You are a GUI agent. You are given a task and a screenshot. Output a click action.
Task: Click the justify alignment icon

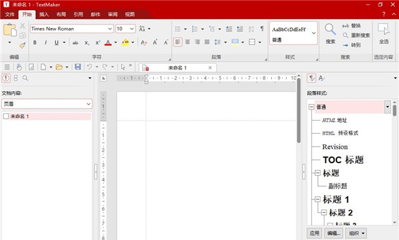coord(207,42)
